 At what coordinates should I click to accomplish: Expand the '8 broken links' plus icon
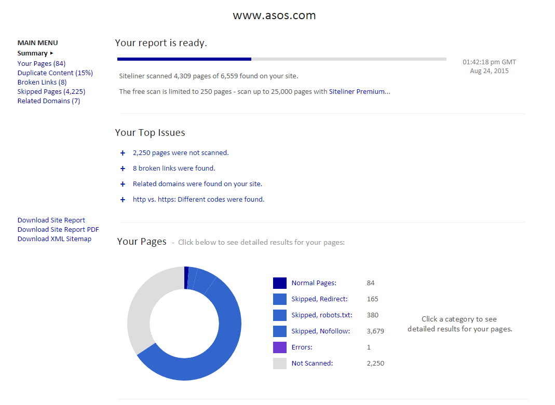click(x=123, y=169)
